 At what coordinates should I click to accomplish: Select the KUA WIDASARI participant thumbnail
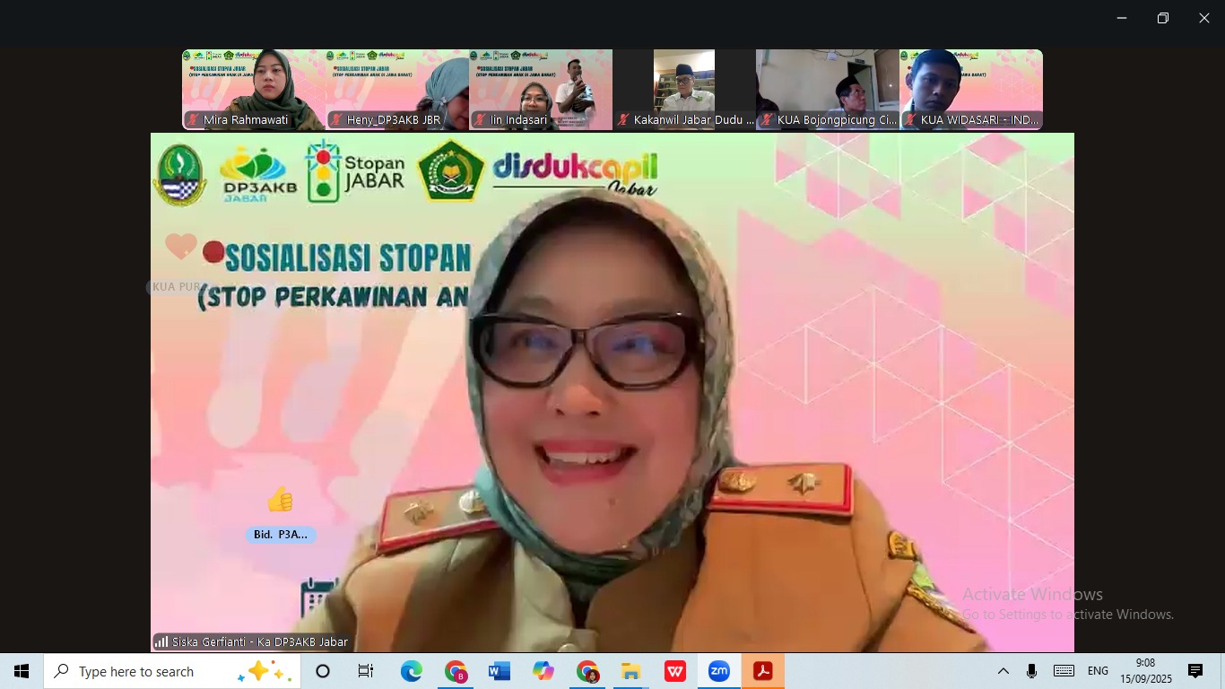971,90
